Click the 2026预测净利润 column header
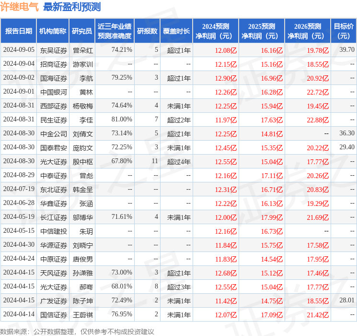The width and height of the screenshot is (357, 336). 308,31
